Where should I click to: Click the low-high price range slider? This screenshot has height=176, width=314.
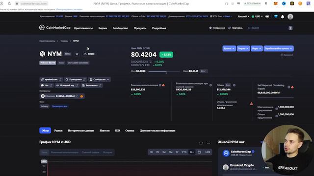164,71
